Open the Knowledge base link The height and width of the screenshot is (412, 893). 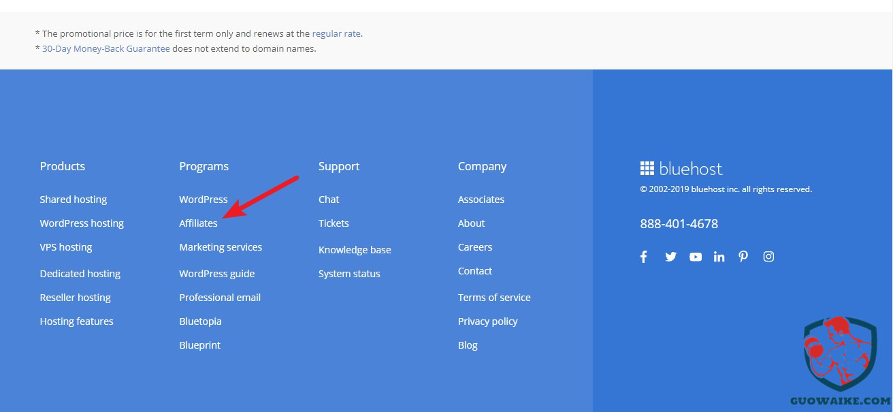[x=355, y=250]
